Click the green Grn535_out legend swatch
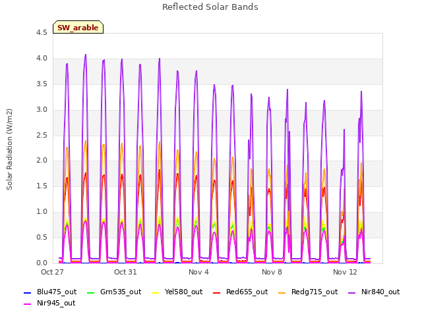Image resolution: width=422 pixels, height=316 pixels. 91,292
